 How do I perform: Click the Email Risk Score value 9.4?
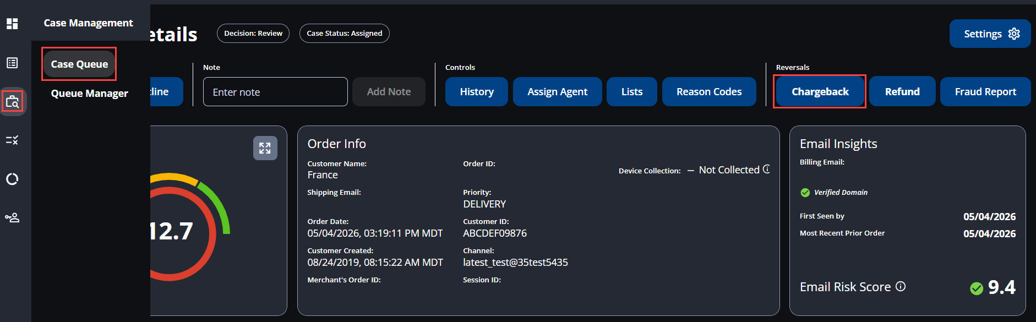pos(1001,287)
